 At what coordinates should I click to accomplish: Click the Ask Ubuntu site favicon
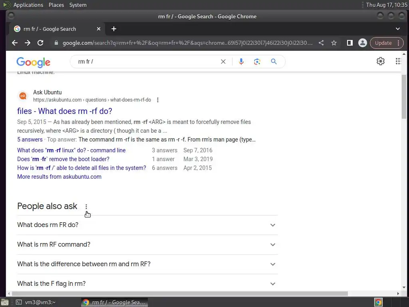click(23, 96)
